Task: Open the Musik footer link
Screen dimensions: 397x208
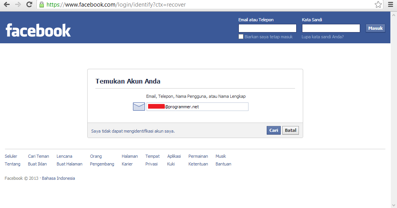Action: pyautogui.click(x=221, y=156)
